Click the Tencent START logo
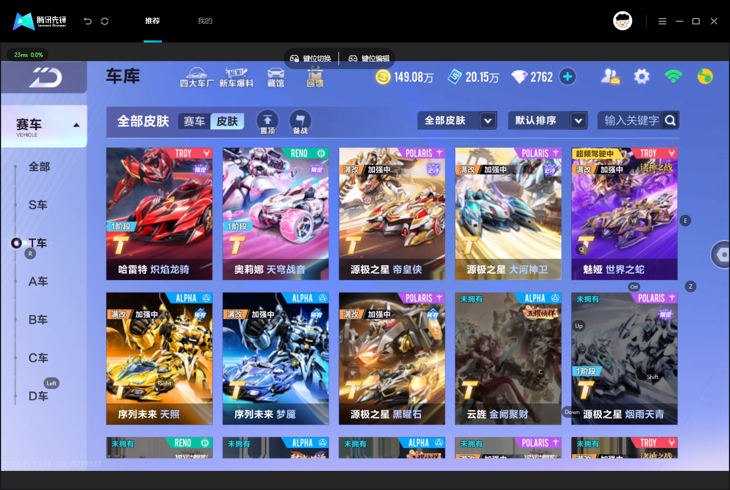 pos(40,21)
